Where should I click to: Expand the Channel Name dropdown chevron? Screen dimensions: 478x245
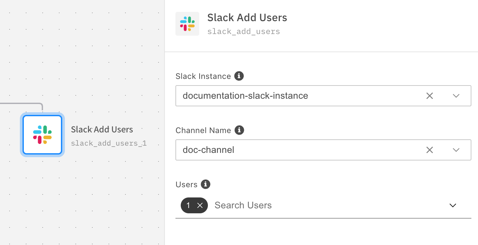(456, 150)
